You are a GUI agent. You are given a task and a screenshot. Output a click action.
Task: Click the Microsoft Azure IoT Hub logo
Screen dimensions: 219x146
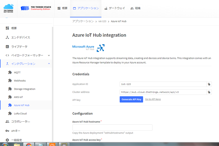(x=88, y=48)
